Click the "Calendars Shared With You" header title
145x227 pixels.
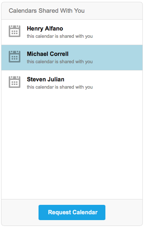click(47, 11)
